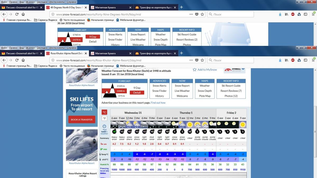Screen dimensions: 317x178
Task: Bookmark the Rosa Khutor page with star
Action: pos(202,60)
